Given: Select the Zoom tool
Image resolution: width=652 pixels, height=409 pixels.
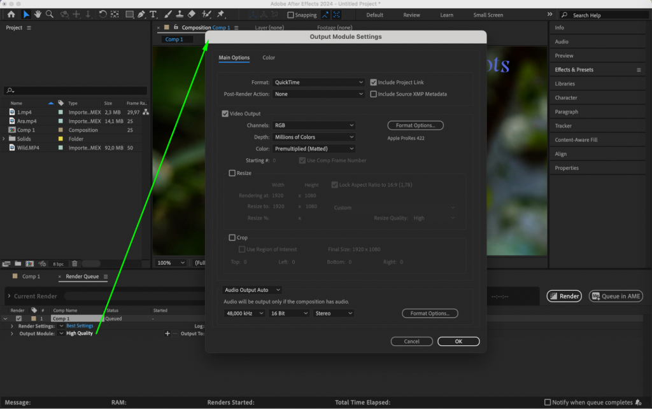Looking at the screenshot, I should pyautogui.click(x=50, y=13).
